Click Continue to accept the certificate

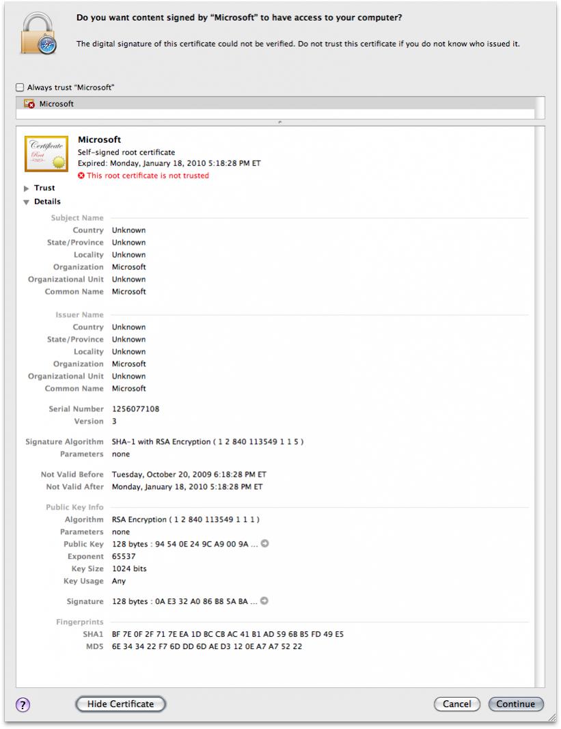tap(516, 704)
